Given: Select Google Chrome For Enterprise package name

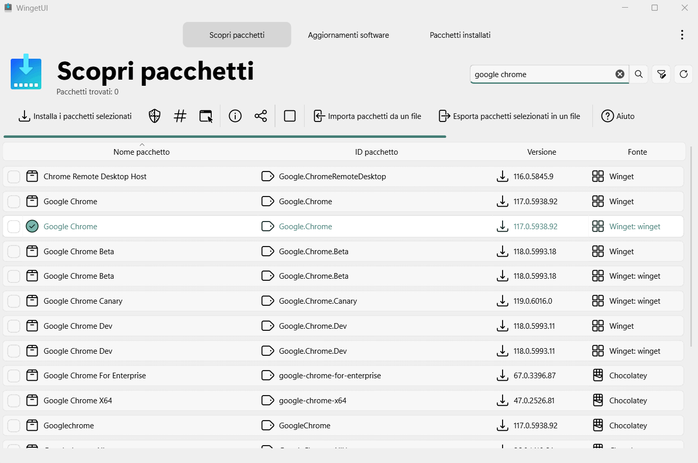Looking at the screenshot, I should coord(95,376).
